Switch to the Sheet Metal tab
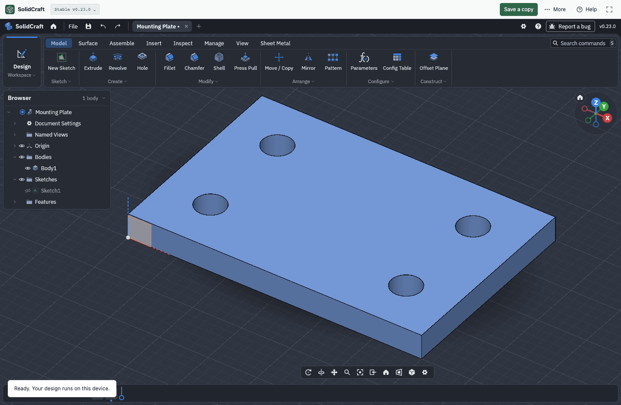This screenshot has width=621, height=405. click(275, 44)
